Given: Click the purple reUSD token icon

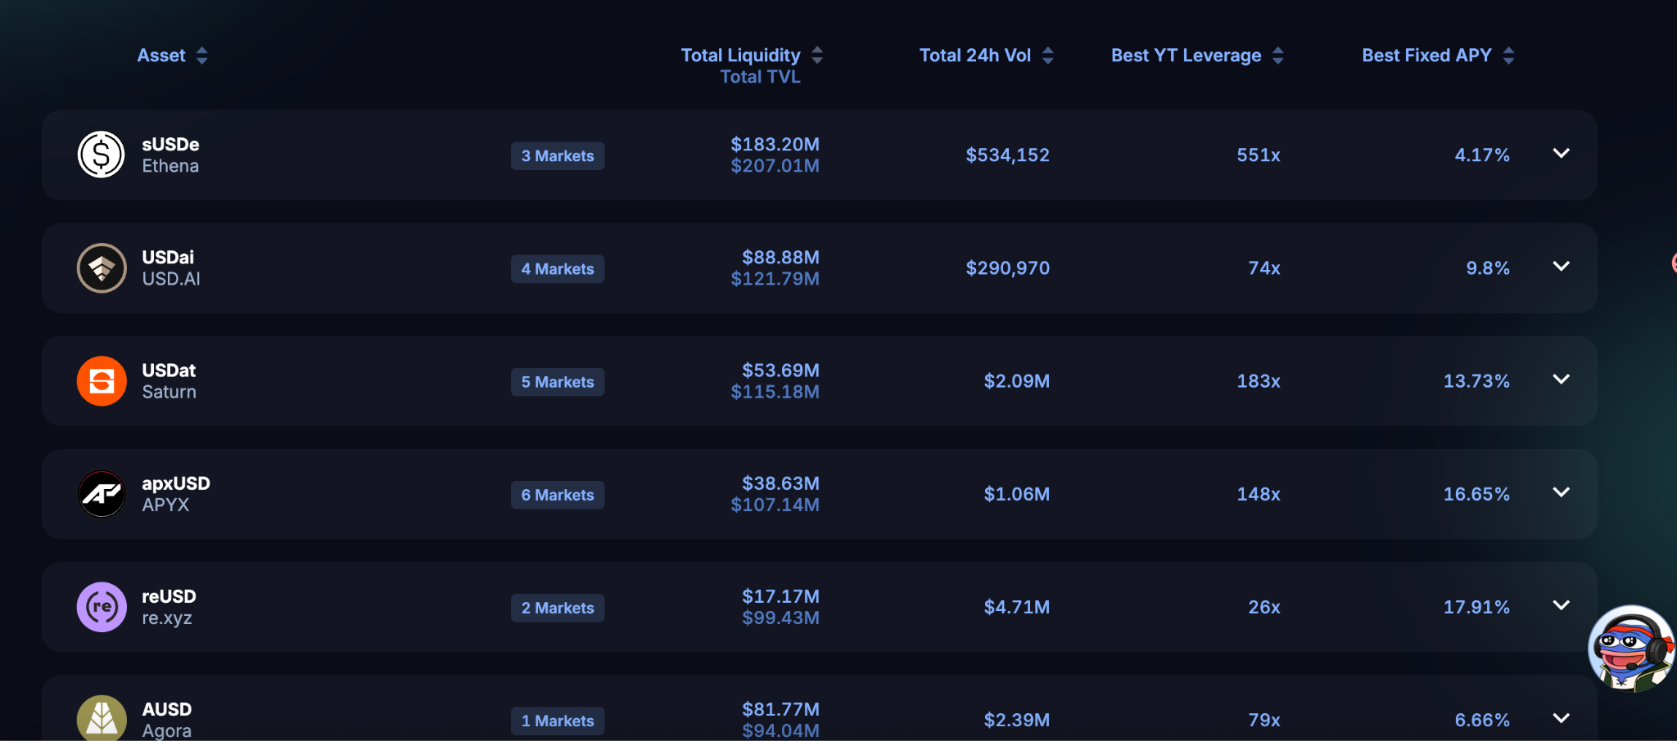Looking at the screenshot, I should (x=102, y=607).
